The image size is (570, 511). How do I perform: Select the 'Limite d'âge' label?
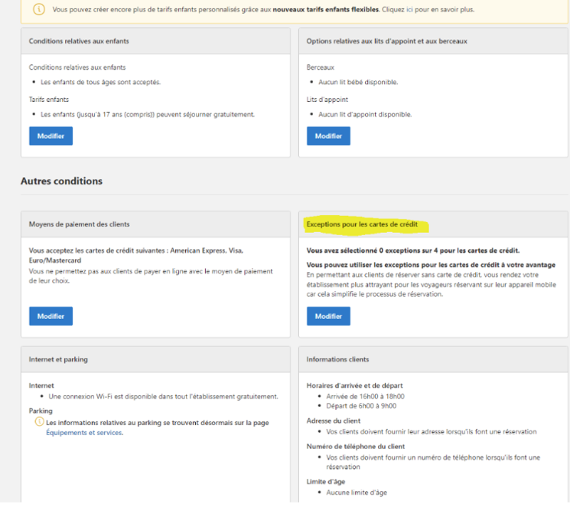(x=327, y=481)
